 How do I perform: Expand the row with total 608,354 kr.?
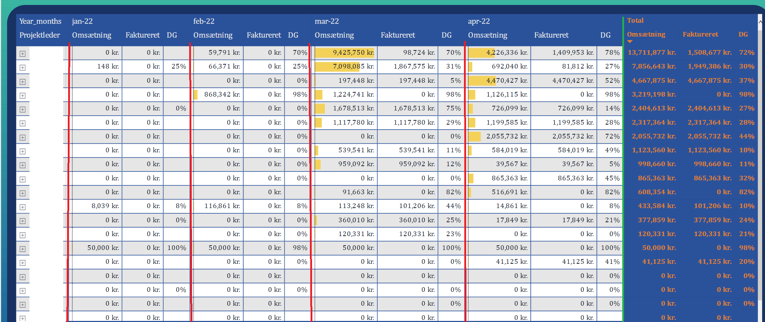click(x=23, y=193)
